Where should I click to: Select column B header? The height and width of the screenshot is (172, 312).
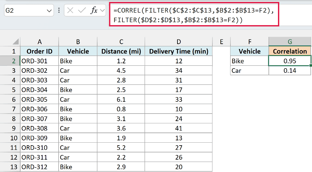pyautogui.click(x=78, y=42)
